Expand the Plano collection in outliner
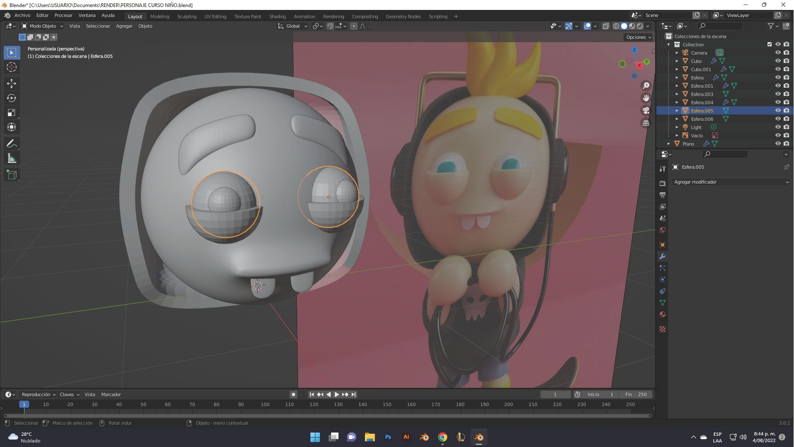Viewport: 794px width, 447px height. click(x=669, y=144)
